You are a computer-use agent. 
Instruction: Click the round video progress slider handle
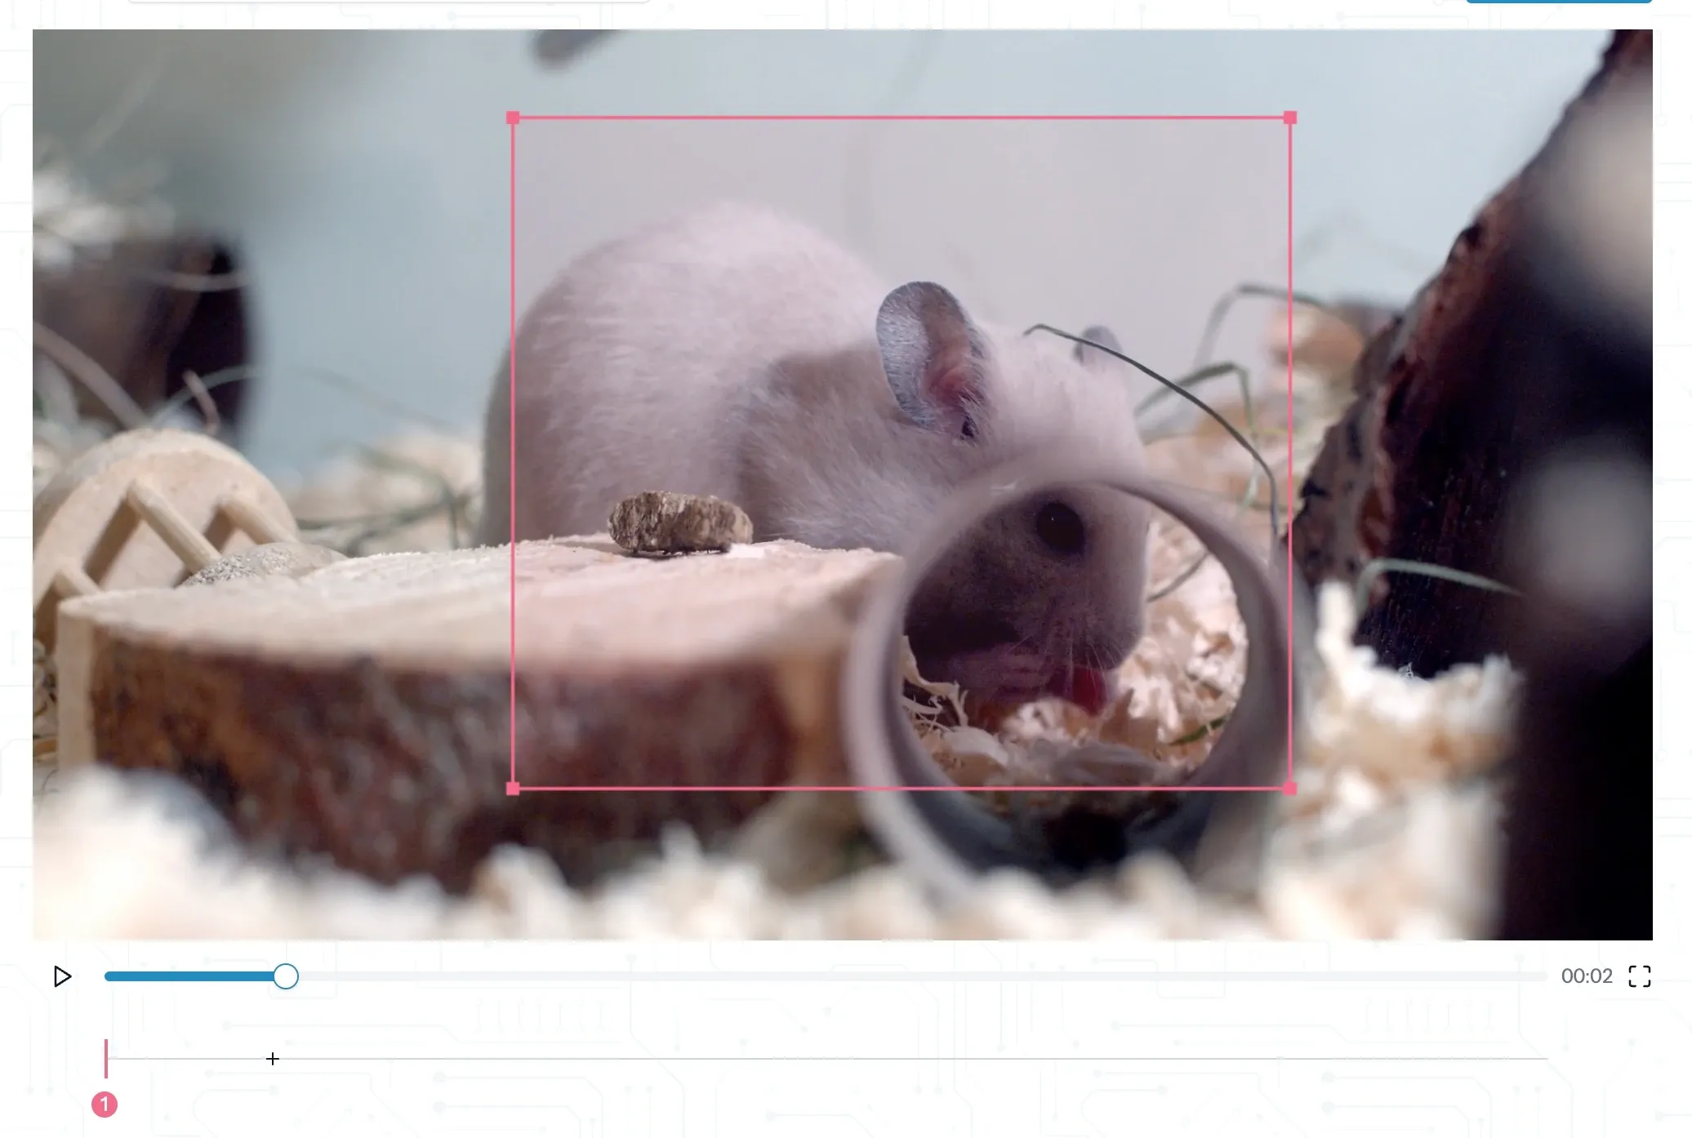click(286, 976)
